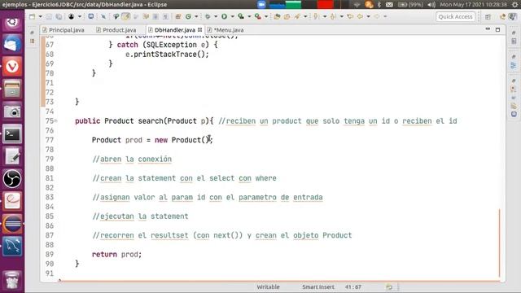Image resolution: width=521 pixels, height=293 pixels.
Task: Expand the External Tools dropdown arrow
Action: point(266,16)
